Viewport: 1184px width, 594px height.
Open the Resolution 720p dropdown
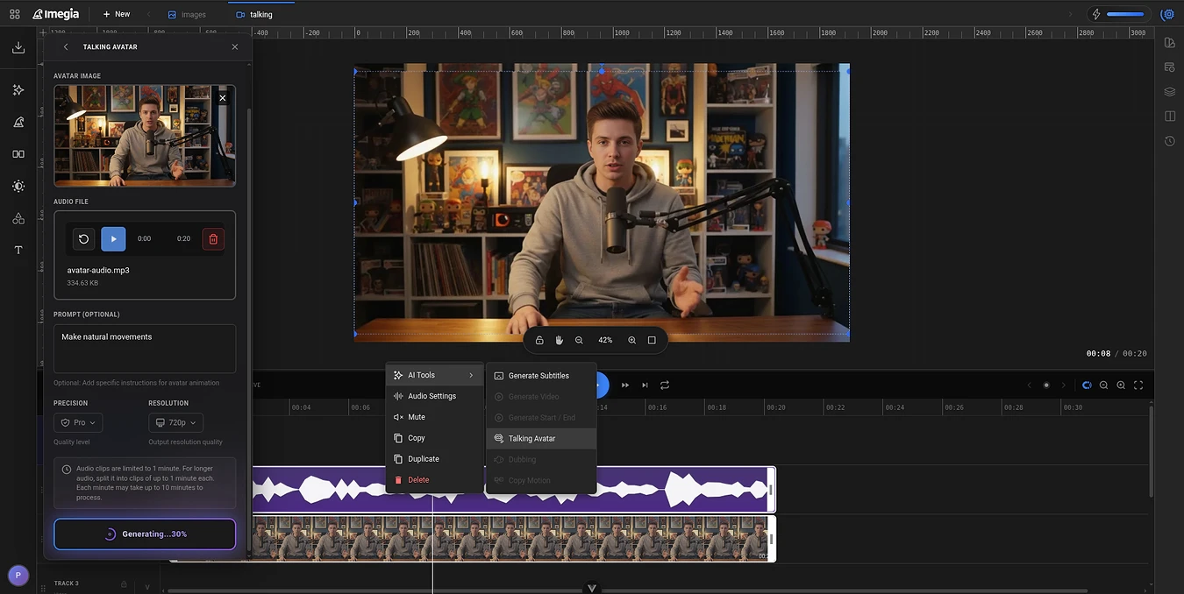[175, 422]
